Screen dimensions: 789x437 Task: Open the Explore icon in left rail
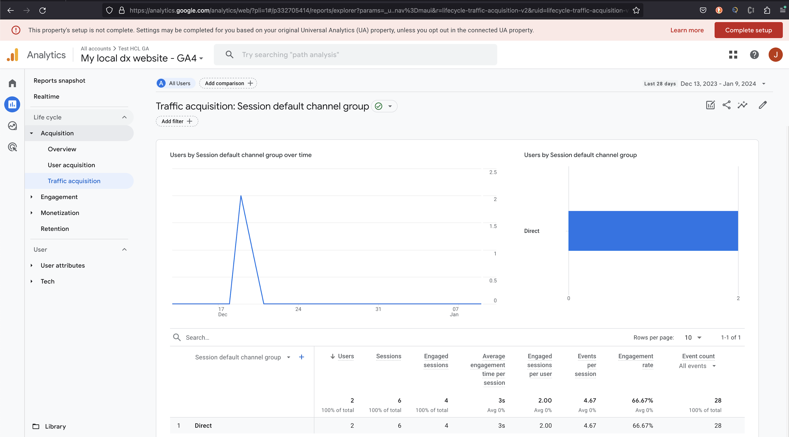click(12, 126)
